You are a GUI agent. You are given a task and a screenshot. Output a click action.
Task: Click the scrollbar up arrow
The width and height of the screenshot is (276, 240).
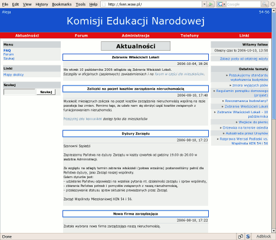click(274, 11)
